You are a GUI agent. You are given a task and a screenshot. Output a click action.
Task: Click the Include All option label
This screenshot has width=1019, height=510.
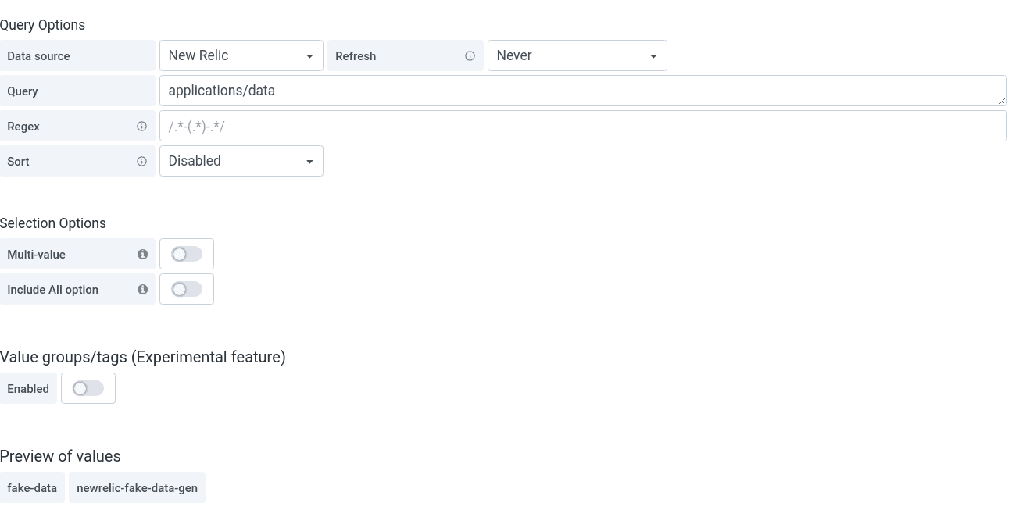click(x=52, y=290)
